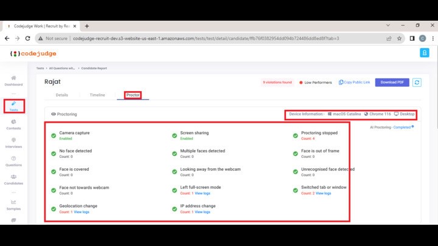438x246 pixels.
Task: Click the browser address bar URL
Action: click(x=206, y=38)
